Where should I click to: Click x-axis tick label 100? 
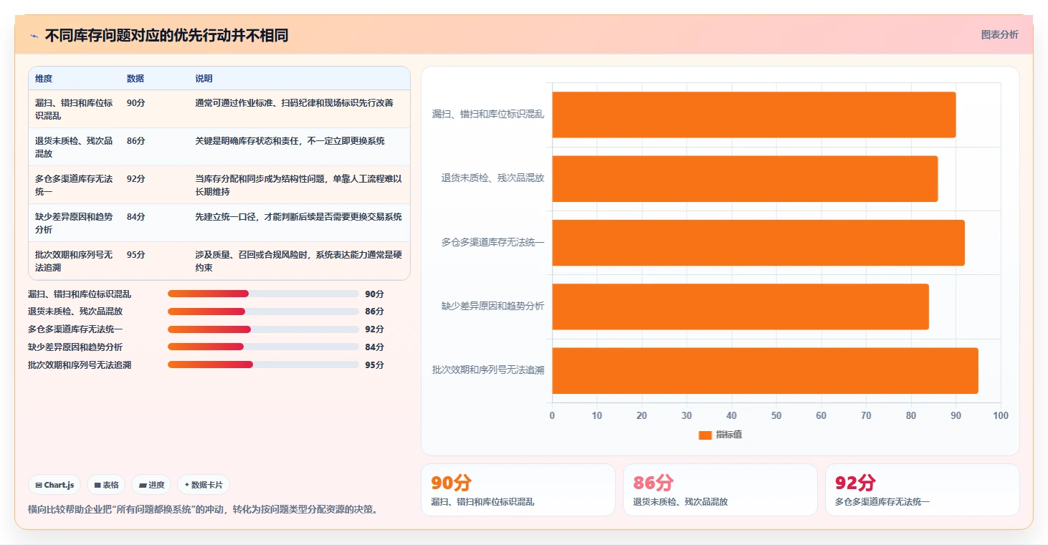point(1001,416)
